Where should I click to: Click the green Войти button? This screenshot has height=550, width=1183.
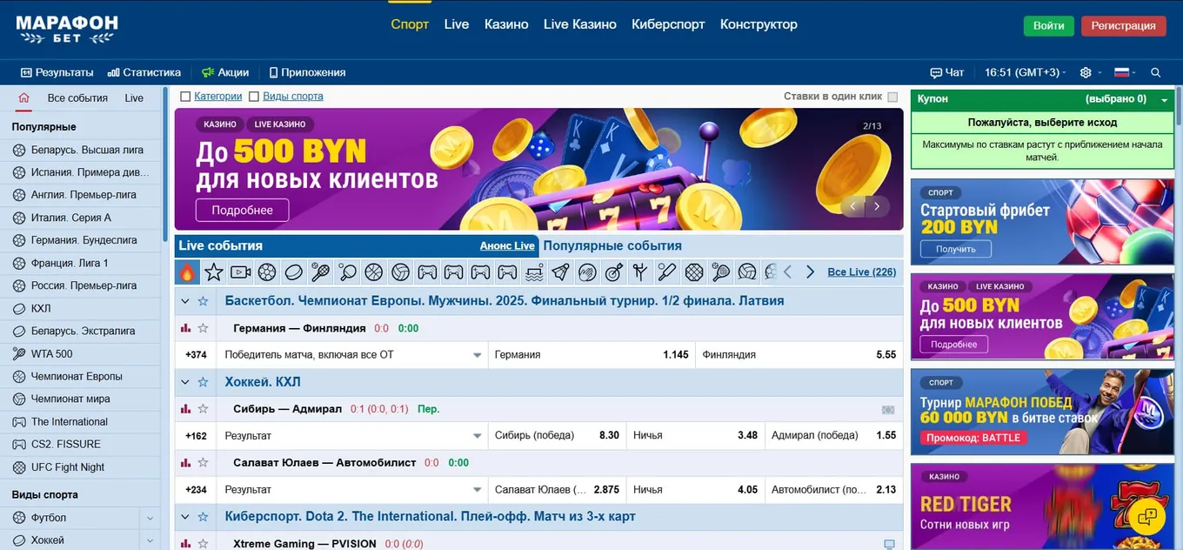1048,26
